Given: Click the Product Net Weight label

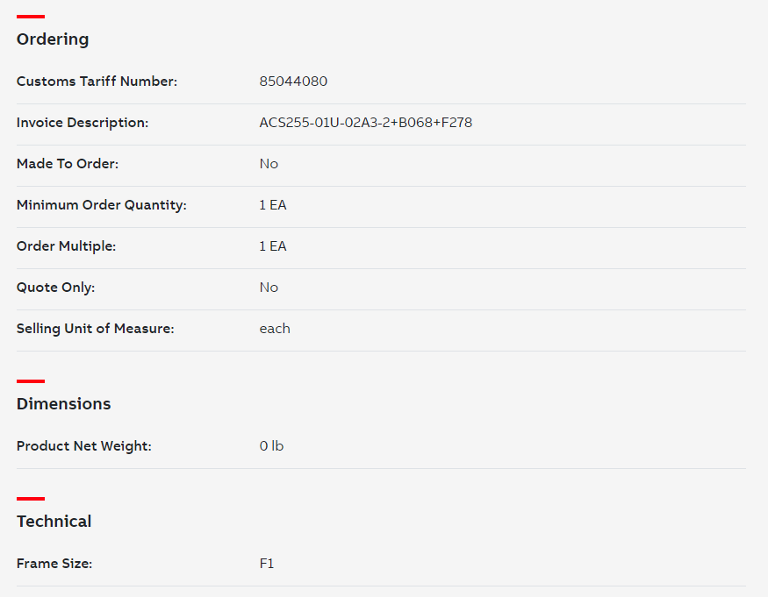Looking at the screenshot, I should pos(83,446).
